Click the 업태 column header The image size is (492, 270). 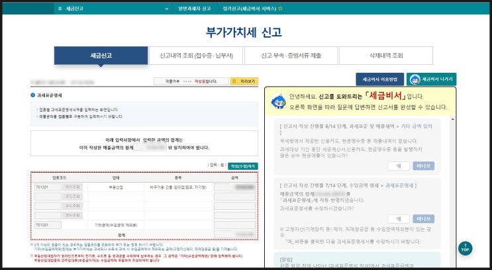[116, 178]
